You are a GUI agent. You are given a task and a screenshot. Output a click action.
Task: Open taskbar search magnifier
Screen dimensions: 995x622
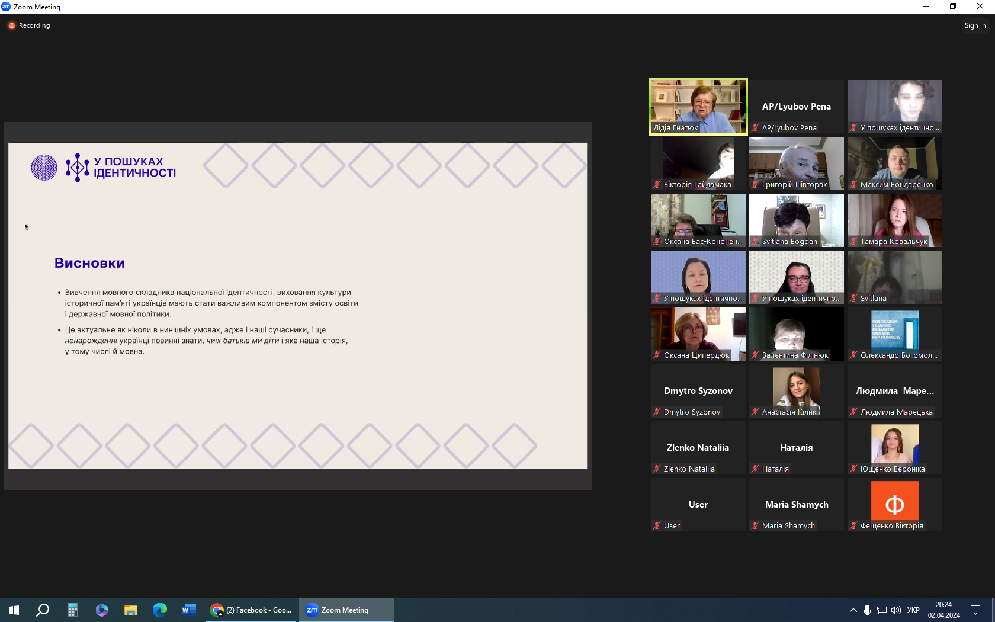43,610
